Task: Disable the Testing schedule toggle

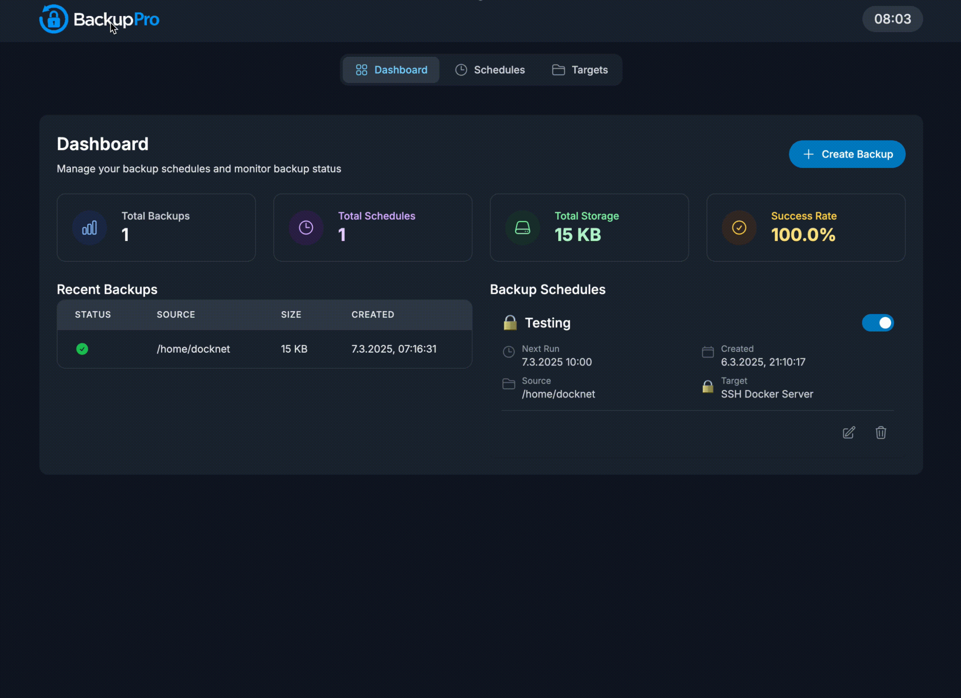Action: (x=878, y=323)
